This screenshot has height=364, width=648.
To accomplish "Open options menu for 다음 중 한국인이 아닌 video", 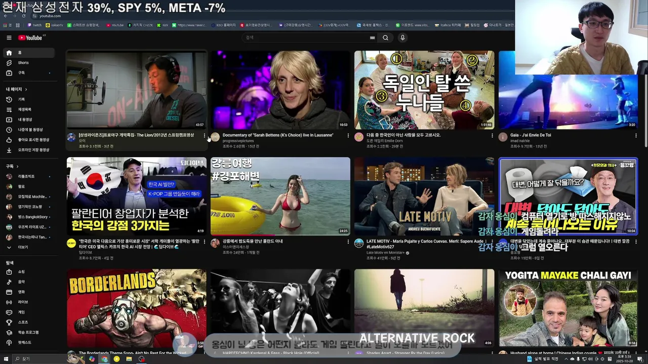I will click(492, 135).
